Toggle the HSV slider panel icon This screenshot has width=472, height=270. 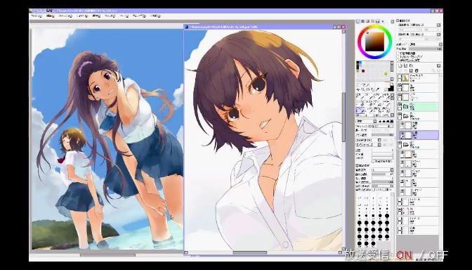click(368, 21)
